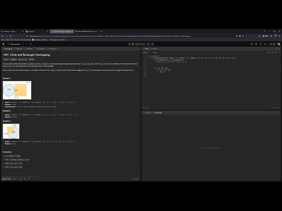Bookmark this page with star icon

coord(243,36)
